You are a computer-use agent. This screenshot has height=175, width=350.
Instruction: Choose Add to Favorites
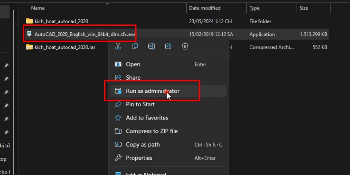pyautogui.click(x=147, y=118)
